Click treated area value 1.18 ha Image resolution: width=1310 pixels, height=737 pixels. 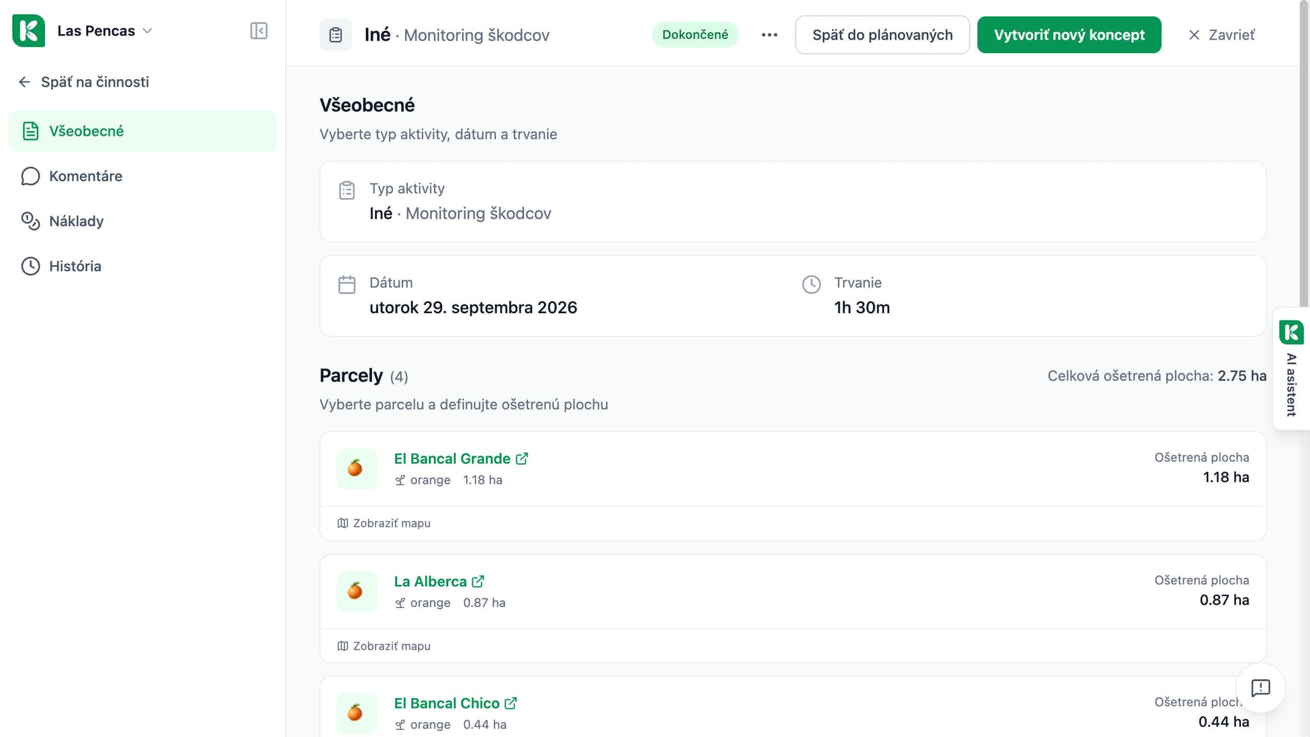click(x=1225, y=477)
